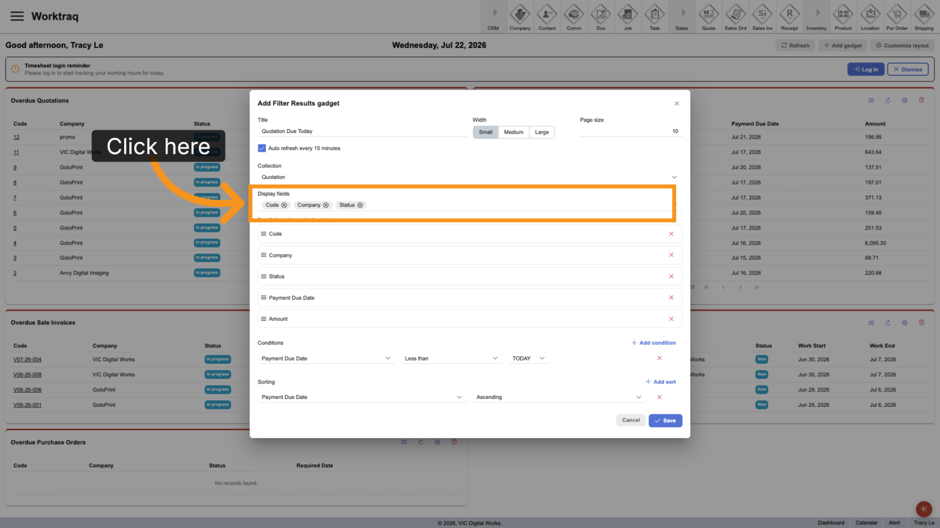Delete the Payment Due Date field row
The image size is (940, 528).
pos(671,298)
